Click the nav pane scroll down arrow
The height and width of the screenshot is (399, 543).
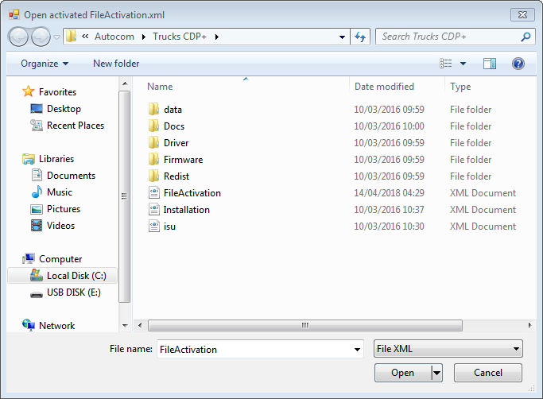[x=125, y=326]
